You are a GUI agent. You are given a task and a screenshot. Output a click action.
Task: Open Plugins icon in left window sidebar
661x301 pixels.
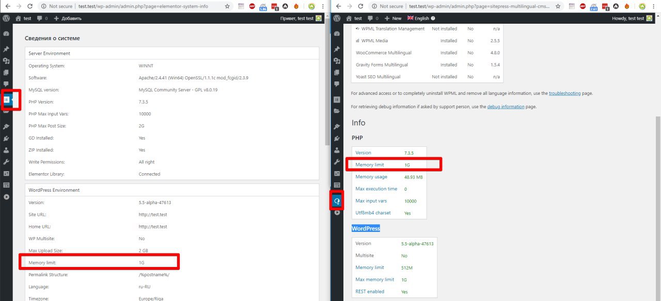click(6, 138)
